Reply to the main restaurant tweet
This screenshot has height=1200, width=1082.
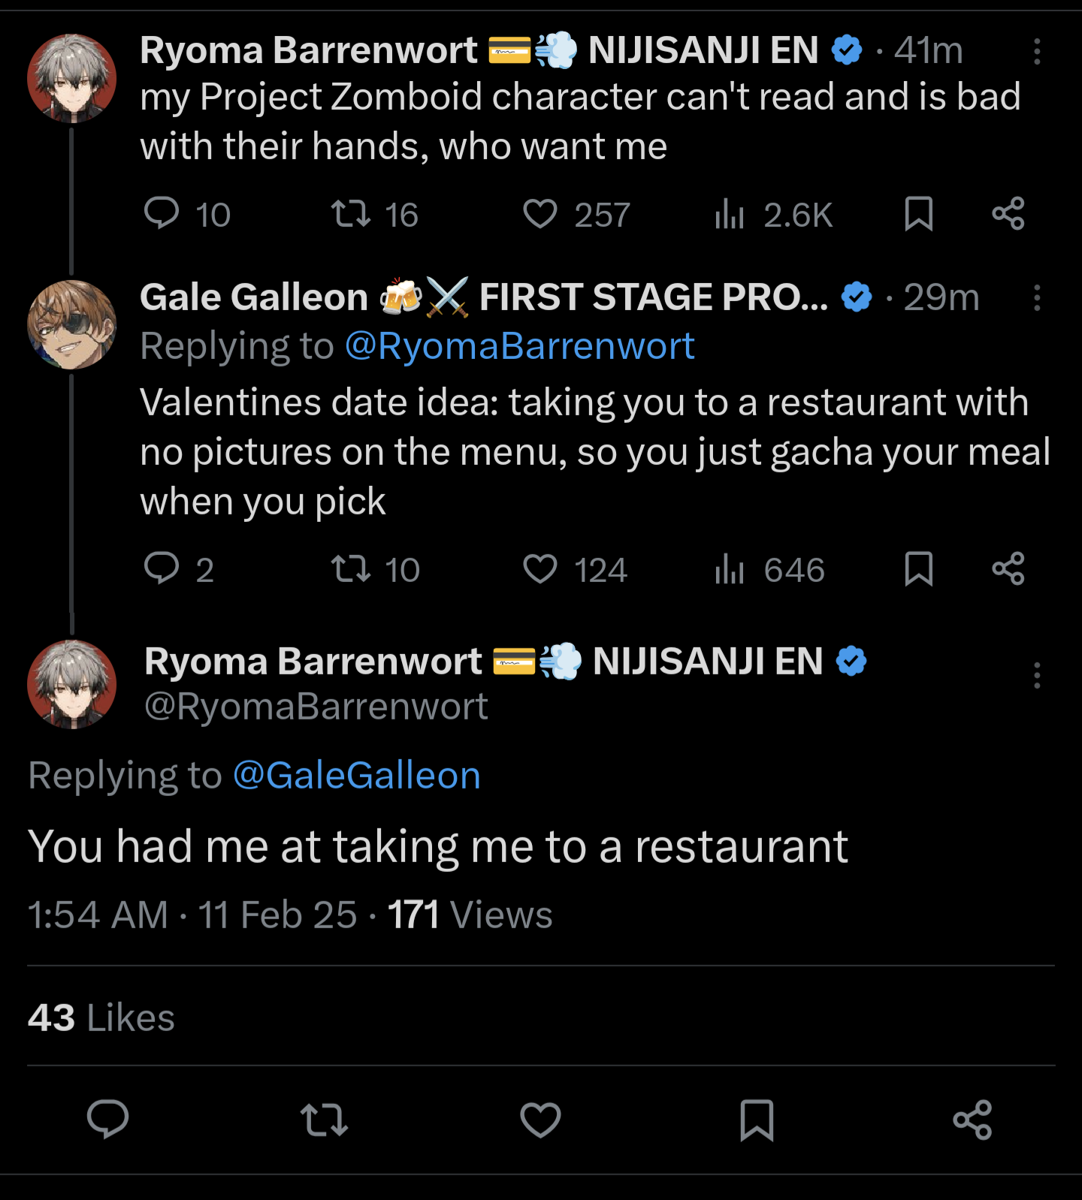(108, 1119)
